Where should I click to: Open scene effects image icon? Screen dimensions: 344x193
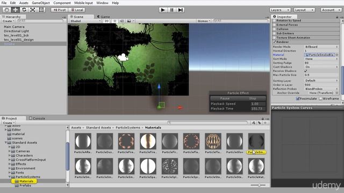129,21
